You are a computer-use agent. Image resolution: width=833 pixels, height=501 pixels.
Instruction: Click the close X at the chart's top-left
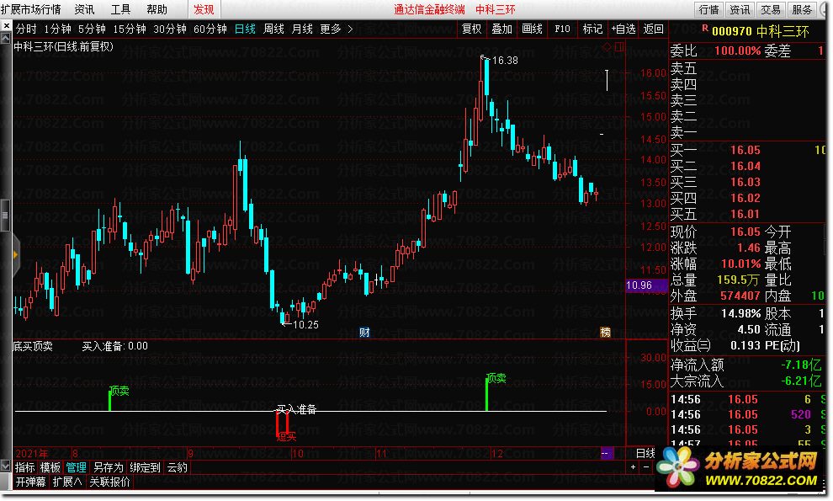point(6,25)
